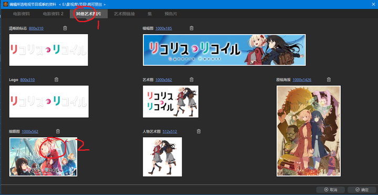This screenshot has width=378, height=195.
Task: Click the 人物艺术图 label text
Action: tap(151, 131)
